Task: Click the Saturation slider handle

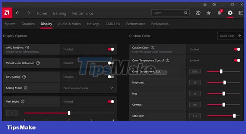Action: (234, 115)
